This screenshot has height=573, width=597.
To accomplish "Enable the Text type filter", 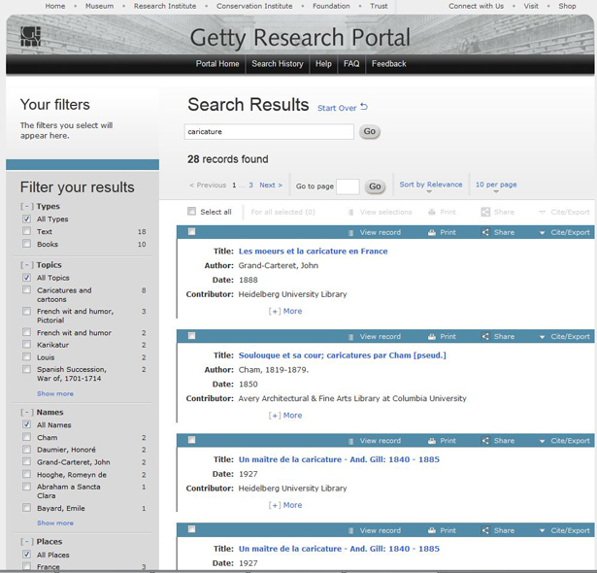I will pyautogui.click(x=26, y=231).
